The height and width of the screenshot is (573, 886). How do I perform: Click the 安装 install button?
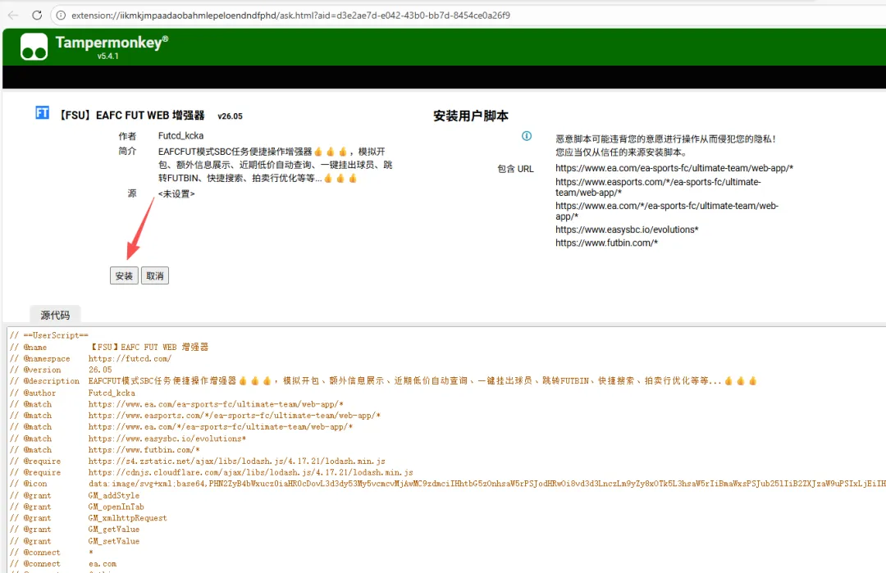click(x=124, y=275)
